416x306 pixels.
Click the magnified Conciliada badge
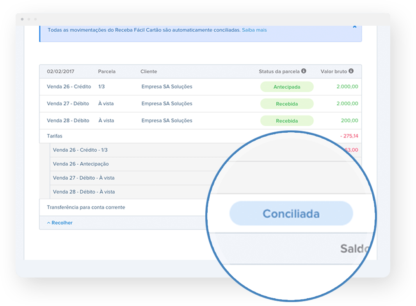click(291, 213)
